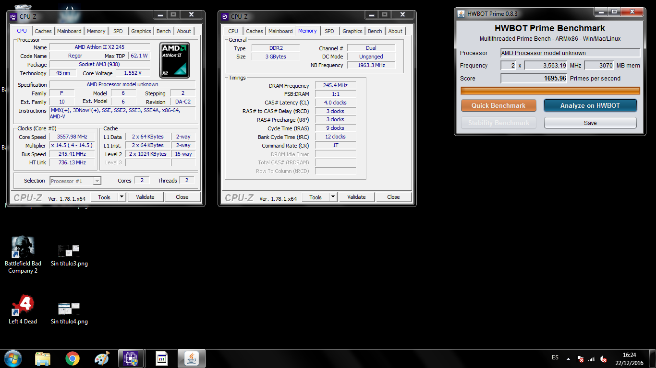This screenshot has width=656, height=368.
Task: Switch to CPU tab in the Memory-tab window
Action: tap(233, 31)
